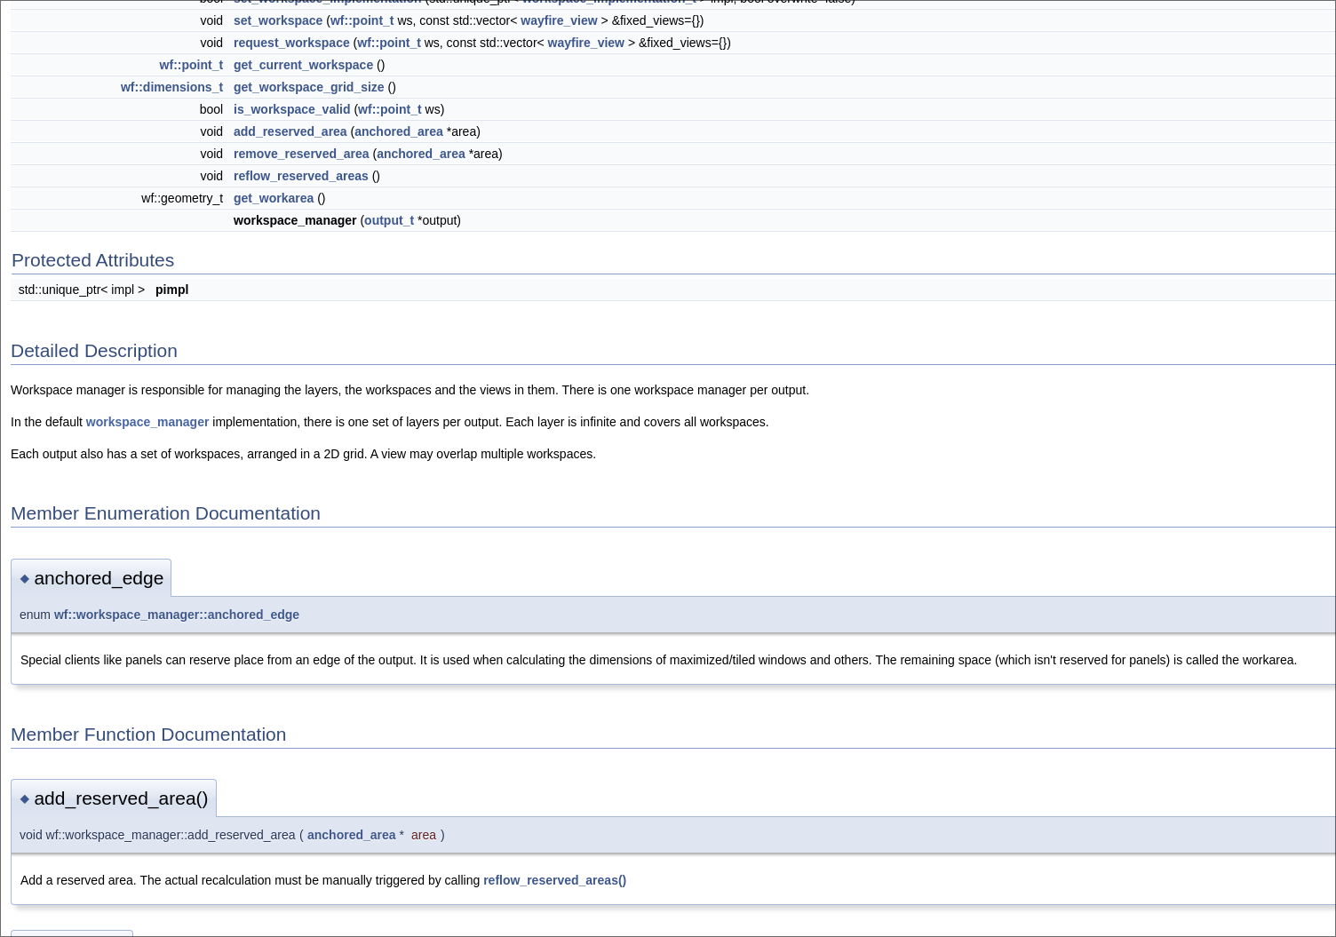Follow the reflow_reserved_areas link in member list
Image resolution: width=1336 pixels, height=937 pixels.
tap(300, 176)
